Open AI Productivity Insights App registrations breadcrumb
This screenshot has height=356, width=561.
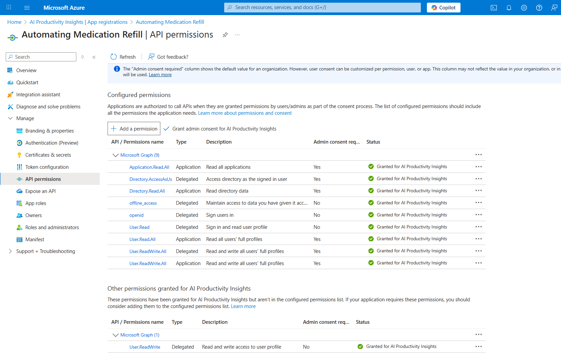coord(79,22)
